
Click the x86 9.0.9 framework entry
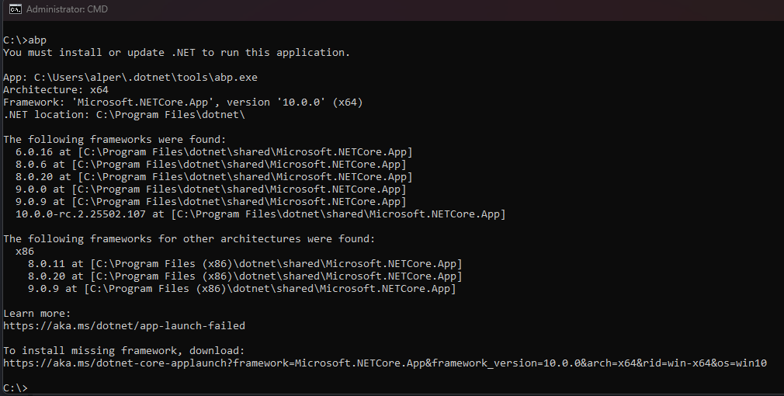[241, 288]
